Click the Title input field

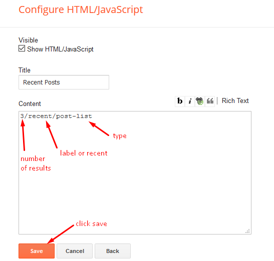click(64, 82)
